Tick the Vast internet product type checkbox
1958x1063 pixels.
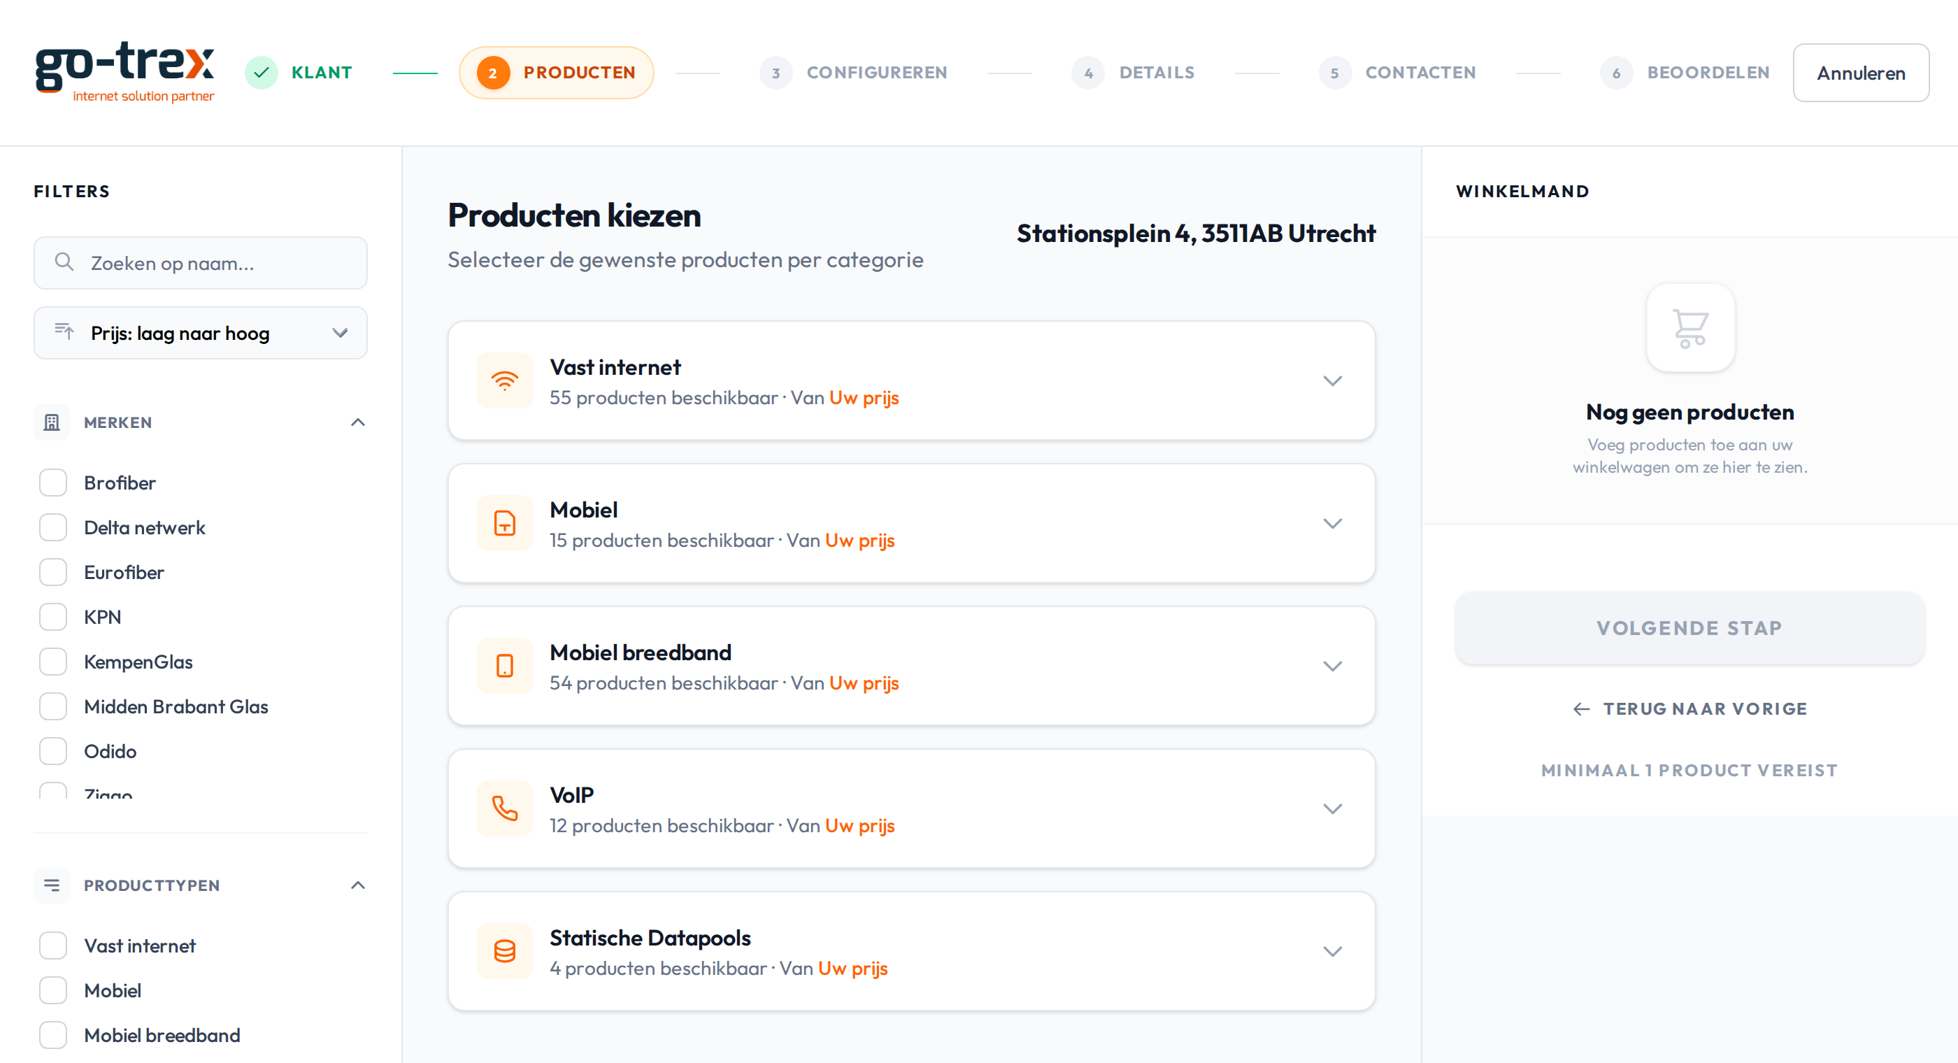[x=53, y=946]
